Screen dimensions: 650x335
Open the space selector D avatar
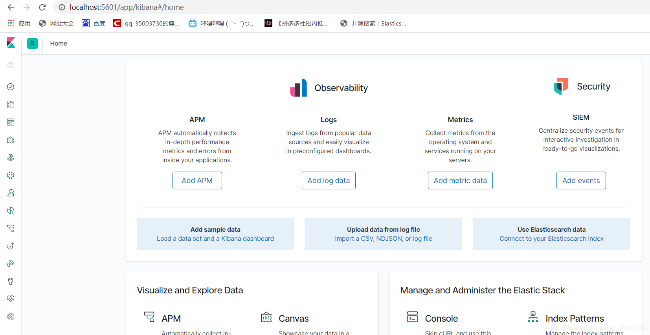tap(32, 43)
